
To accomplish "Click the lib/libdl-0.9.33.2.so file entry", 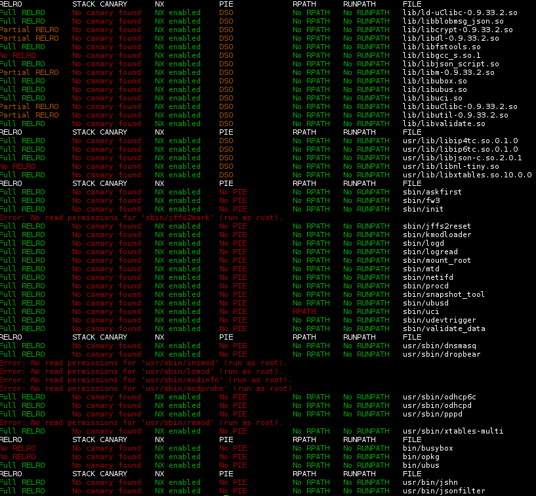I will 451,38.
